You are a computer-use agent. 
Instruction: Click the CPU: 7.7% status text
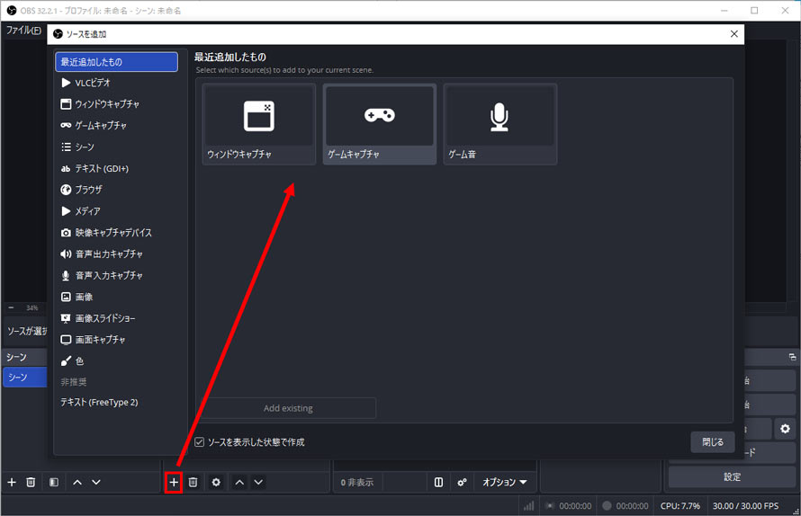[x=679, y=506]
